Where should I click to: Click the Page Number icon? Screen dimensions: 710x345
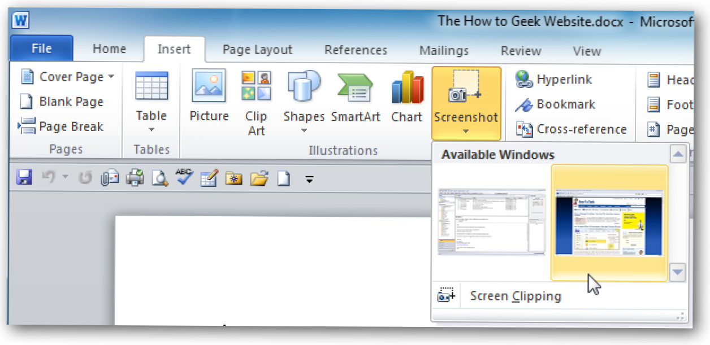[653, 129]
